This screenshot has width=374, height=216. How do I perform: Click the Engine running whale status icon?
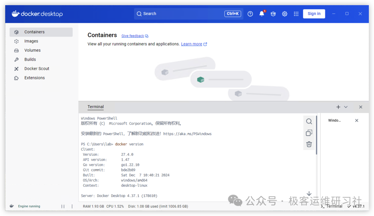click(12, 206)
